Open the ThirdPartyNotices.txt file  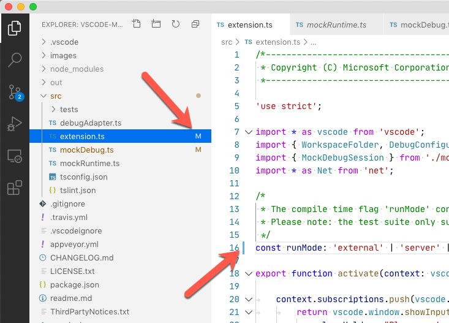(x=120, y=311)
